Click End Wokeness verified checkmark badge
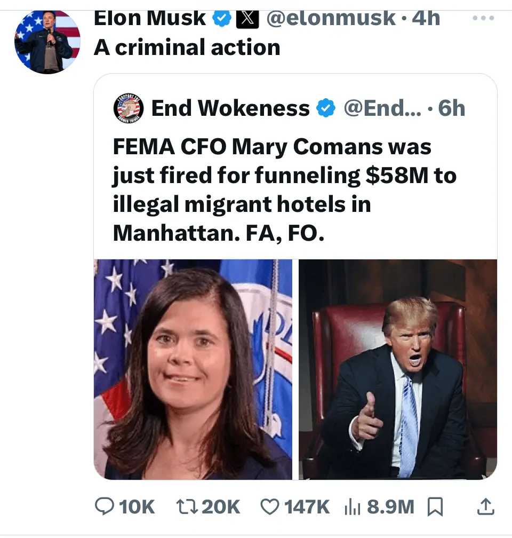Viewport: 512px width, 538px height. [326, 108]
